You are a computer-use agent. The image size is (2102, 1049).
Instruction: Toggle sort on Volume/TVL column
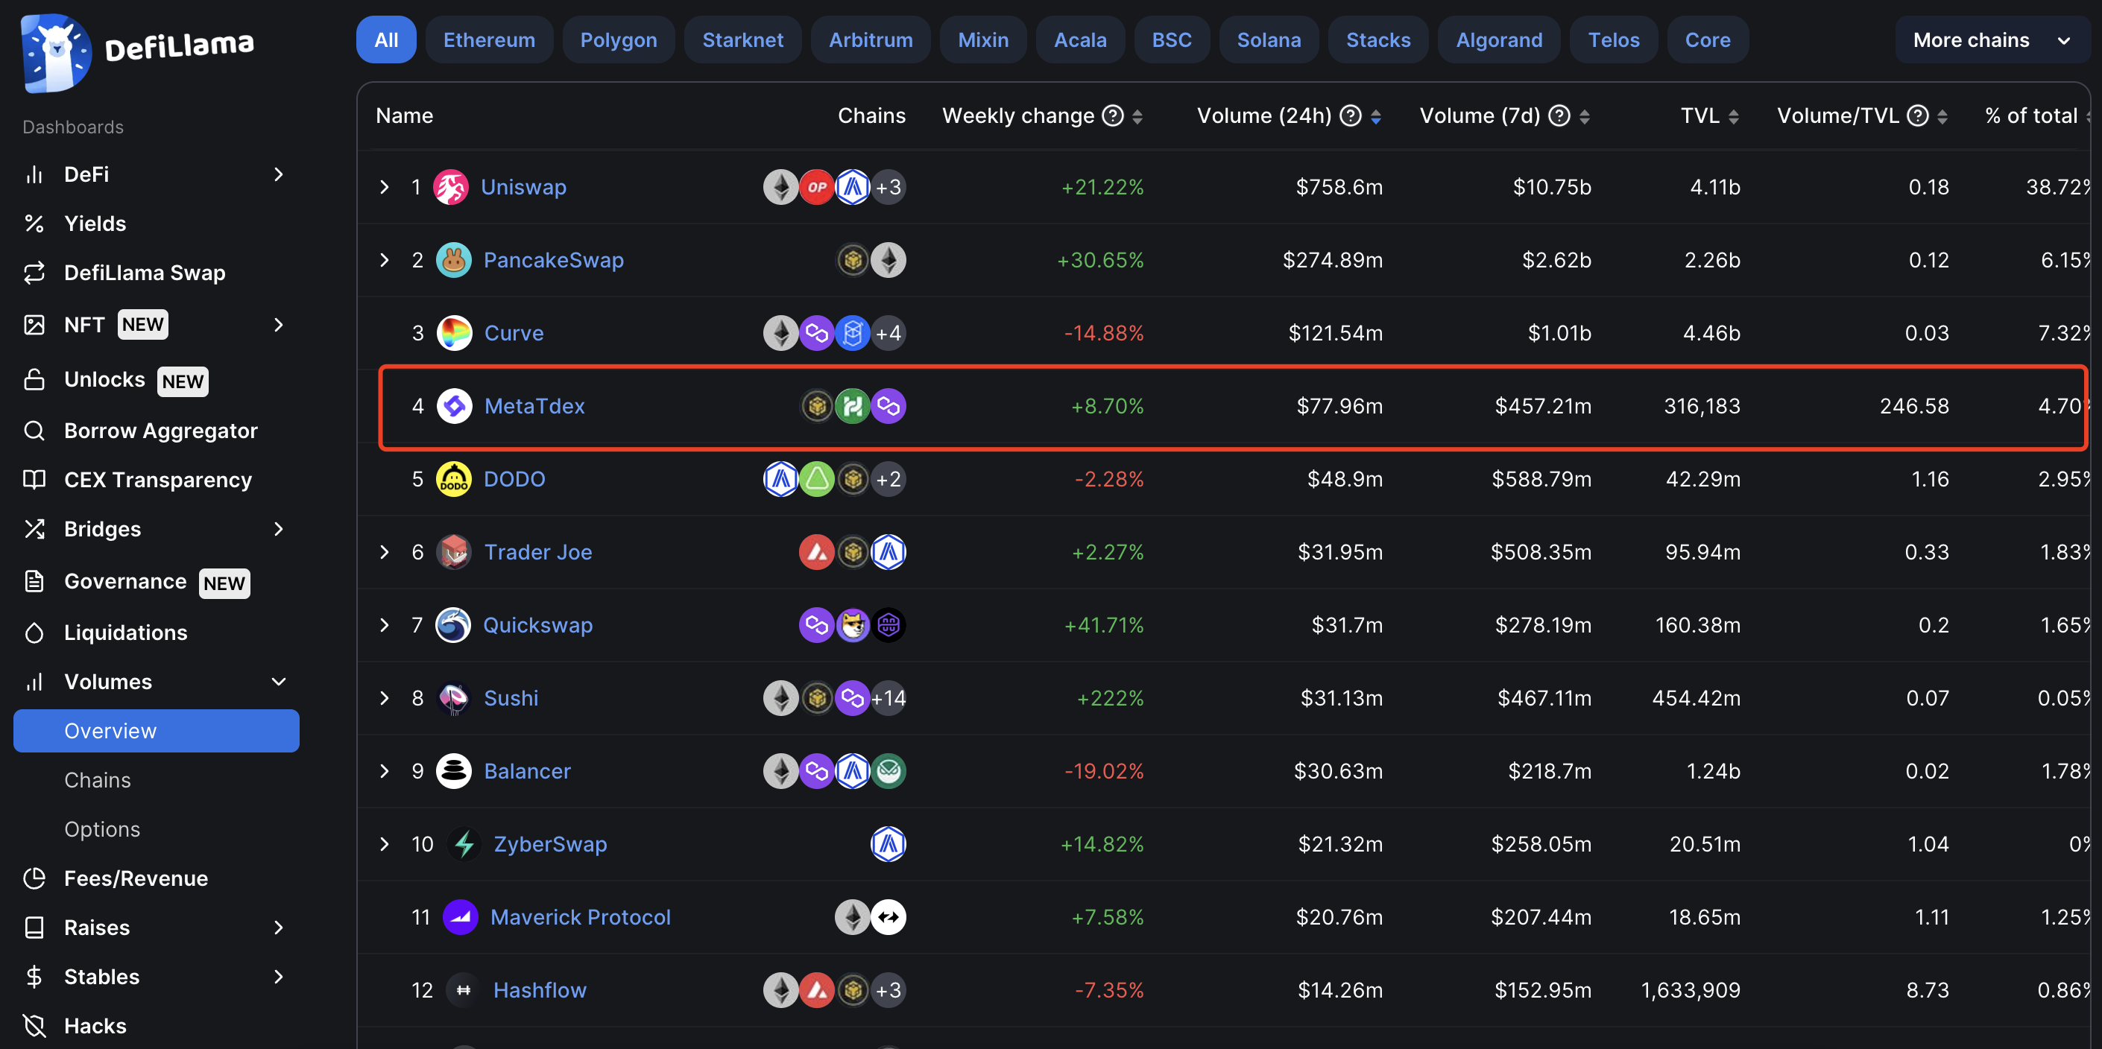coord(1942,117)
